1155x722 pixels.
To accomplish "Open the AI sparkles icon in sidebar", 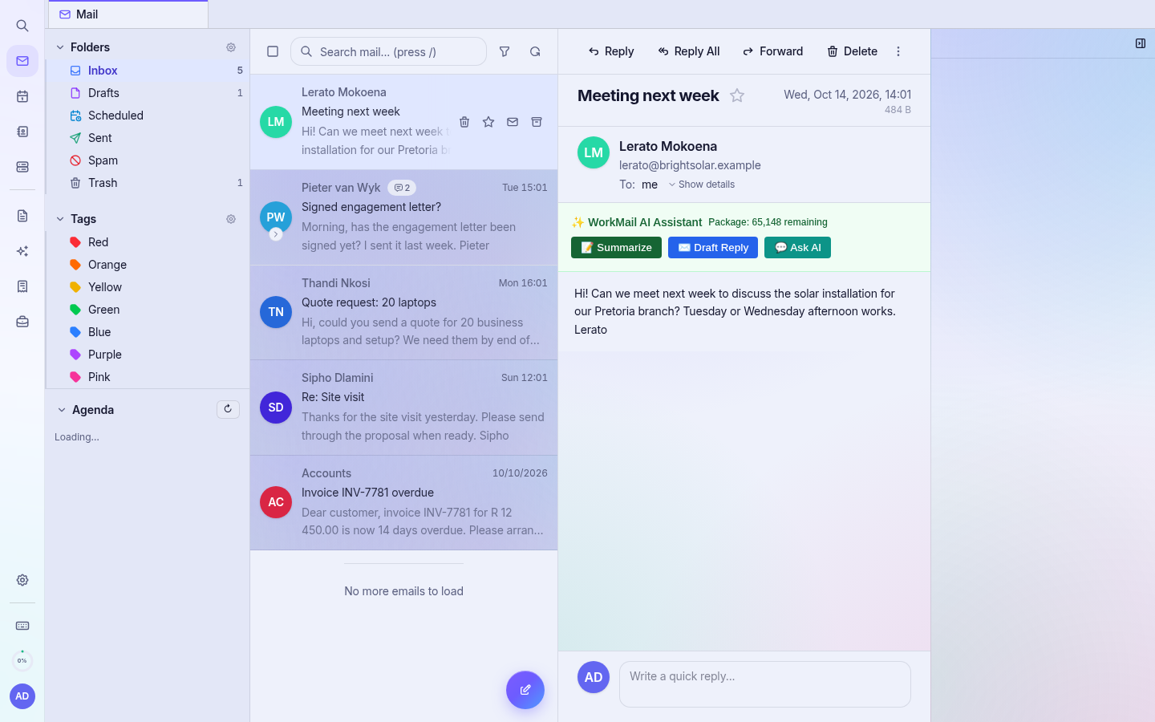I will pos(22,251).
